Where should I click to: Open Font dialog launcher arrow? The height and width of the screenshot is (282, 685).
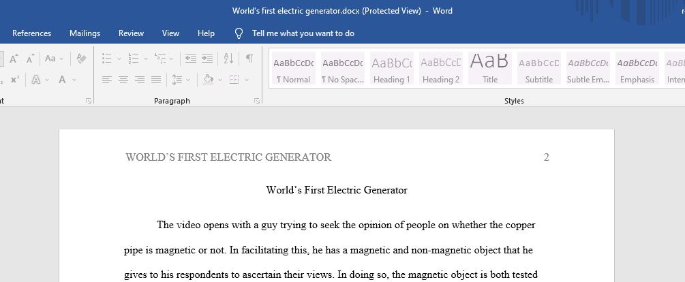pos(89,101)
